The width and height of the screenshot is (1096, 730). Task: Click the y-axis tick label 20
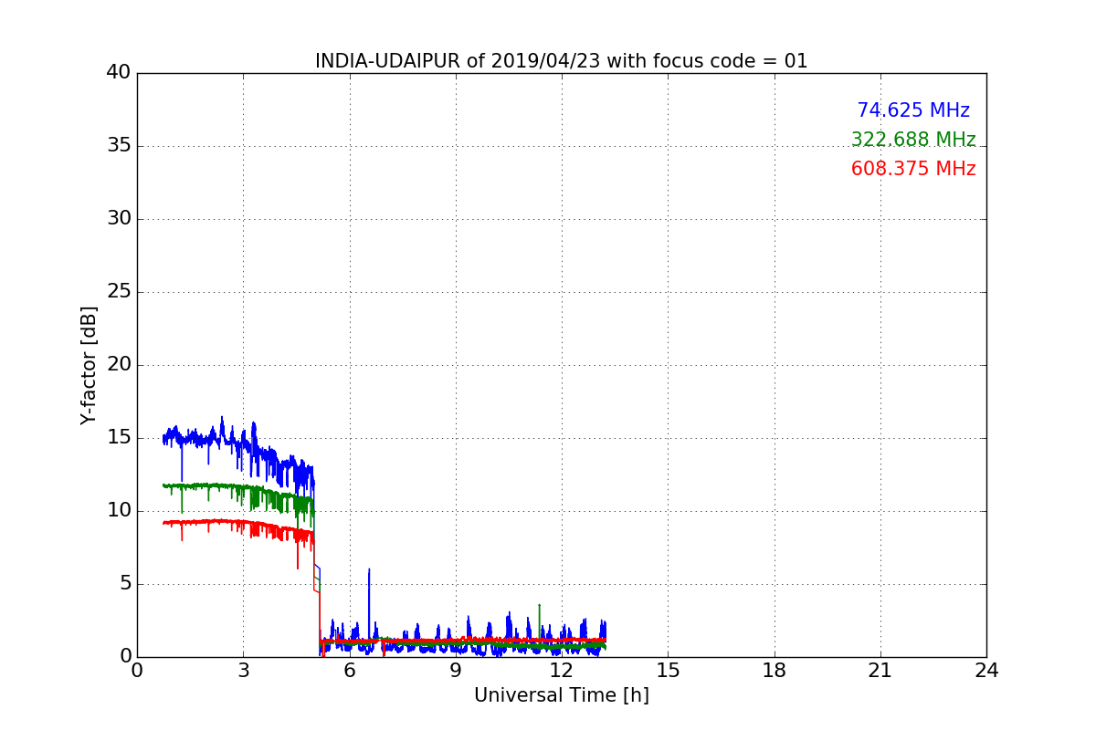[118, 365]
